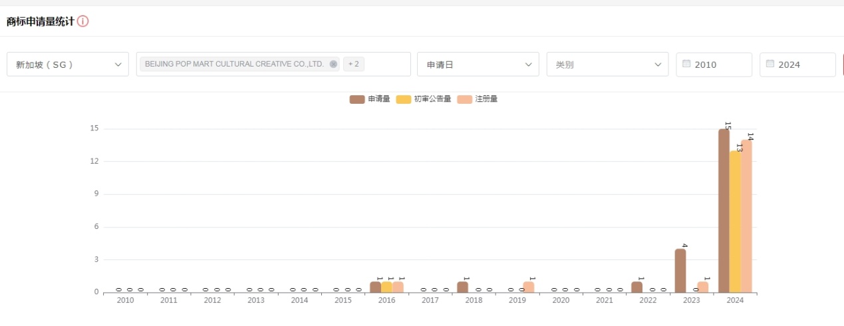The image size is (844, 326).
Task: Click the 2023 申请量 bar valued 4
Action: (x=680, y=270)
